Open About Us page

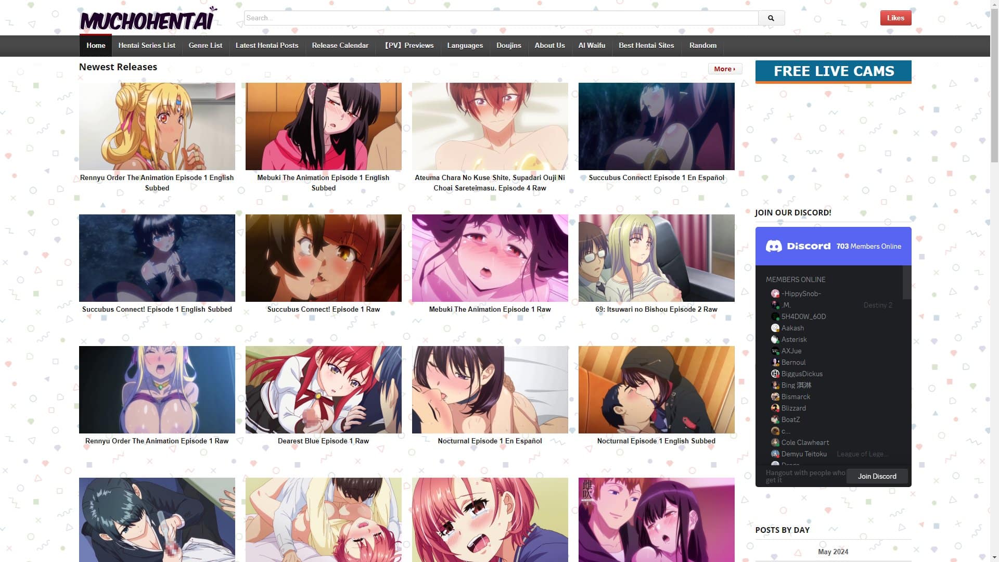tap(550, 46)
